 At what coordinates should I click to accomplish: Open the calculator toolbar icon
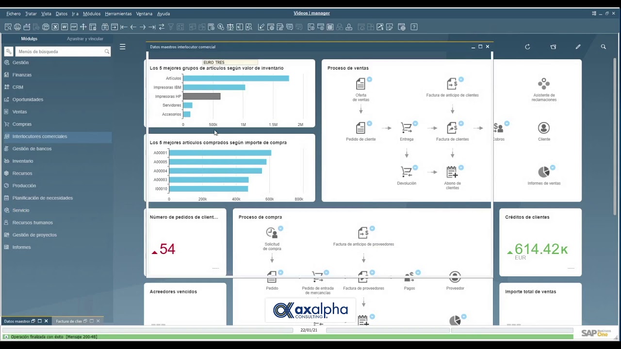click(x=330, y=27)
